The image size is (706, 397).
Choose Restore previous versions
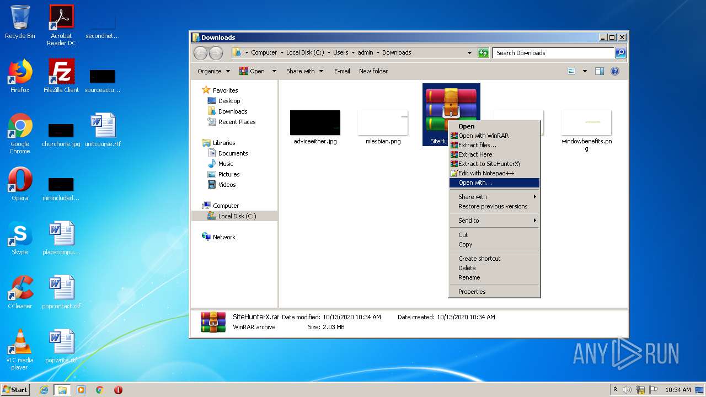click(494, 206)
